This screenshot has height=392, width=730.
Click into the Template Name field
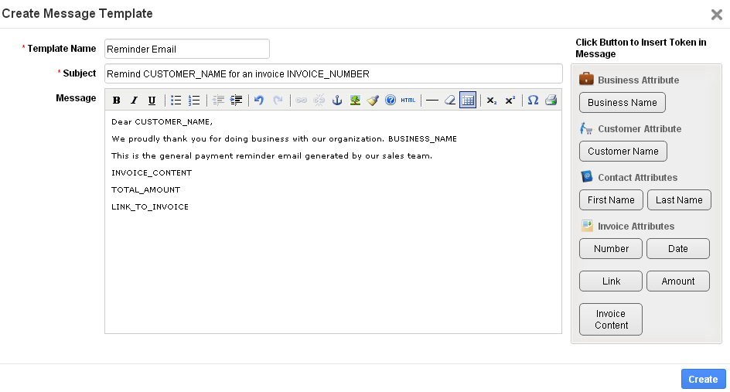pos(186,49)
